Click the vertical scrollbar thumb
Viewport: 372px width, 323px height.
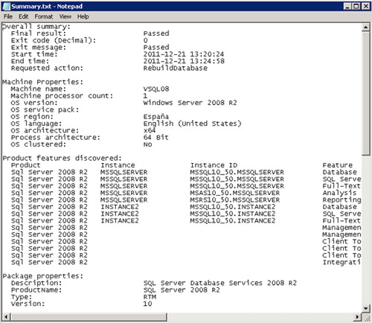click(366, 93)
